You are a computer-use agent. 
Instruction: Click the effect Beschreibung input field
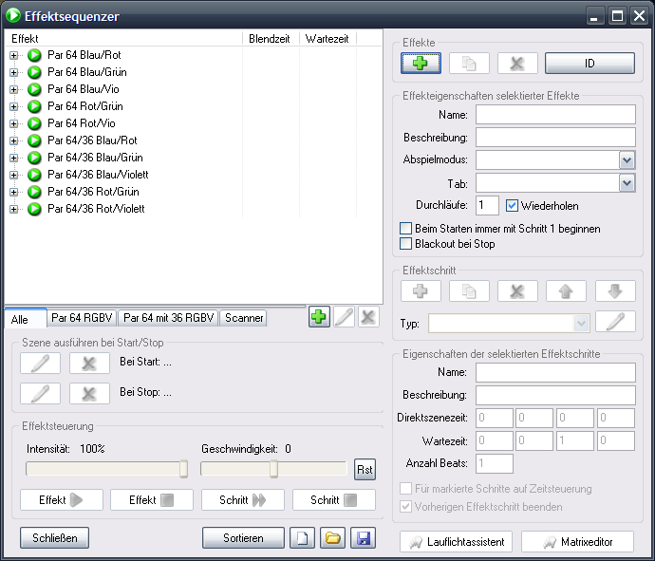coord(555,138)
